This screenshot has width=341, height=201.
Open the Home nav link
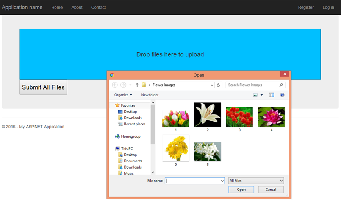[57, 8]
